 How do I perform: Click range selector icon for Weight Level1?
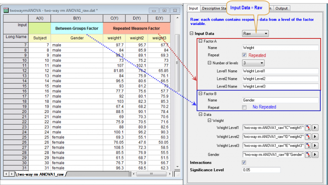(307, 128)
